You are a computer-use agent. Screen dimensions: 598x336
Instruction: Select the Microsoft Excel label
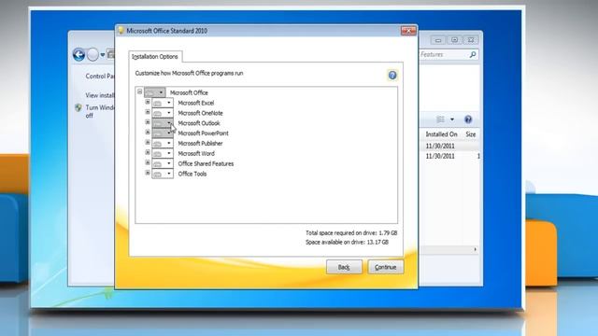coord(196,103)
